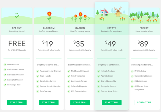Click the checkmark next to Team Huddle
The height and width of the screenshot is (112, 161).
coord(38,76)
